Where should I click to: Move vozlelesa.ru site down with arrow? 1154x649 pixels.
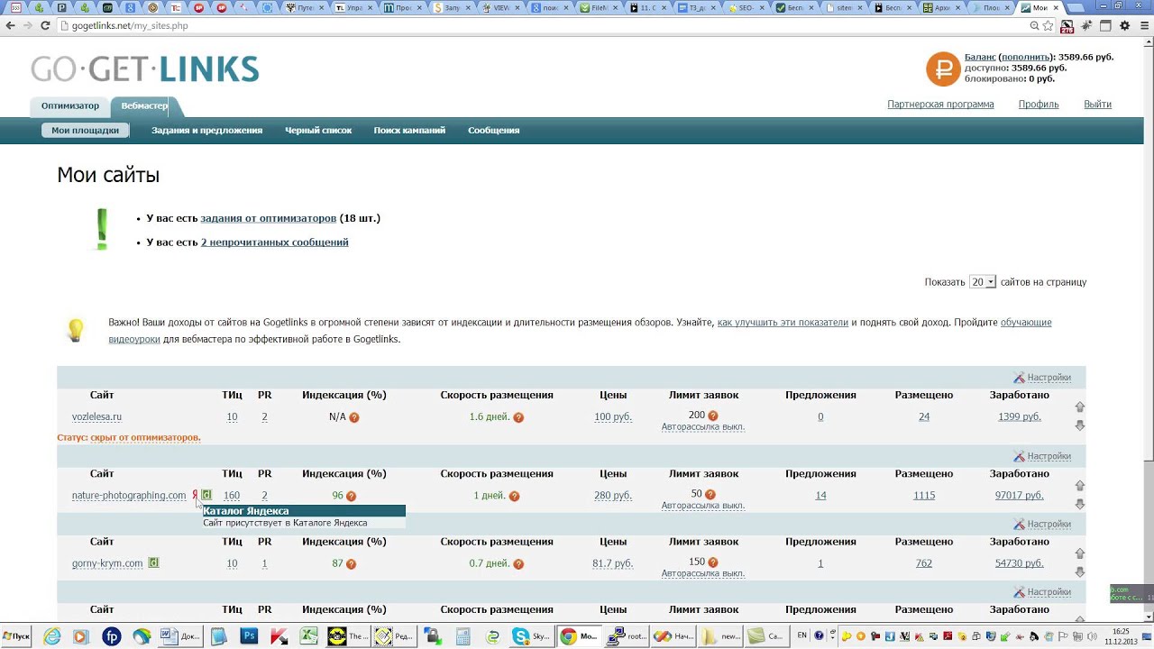(1079, 425)
